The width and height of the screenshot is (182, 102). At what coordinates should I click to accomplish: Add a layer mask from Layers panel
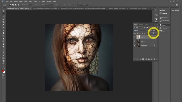(143, 59)
